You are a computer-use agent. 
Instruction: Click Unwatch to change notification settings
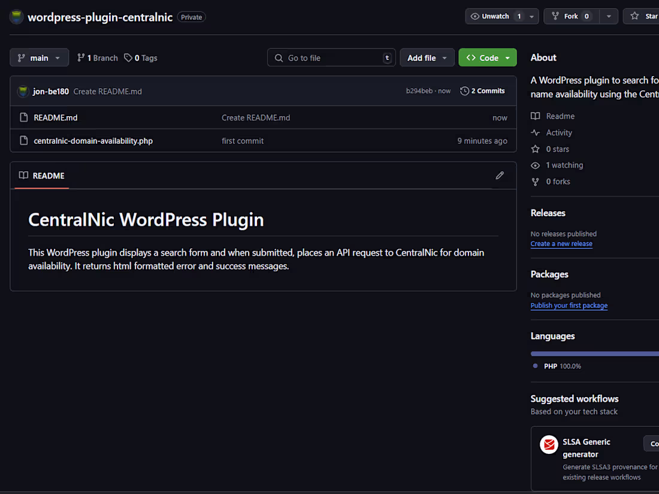(496, 16)
